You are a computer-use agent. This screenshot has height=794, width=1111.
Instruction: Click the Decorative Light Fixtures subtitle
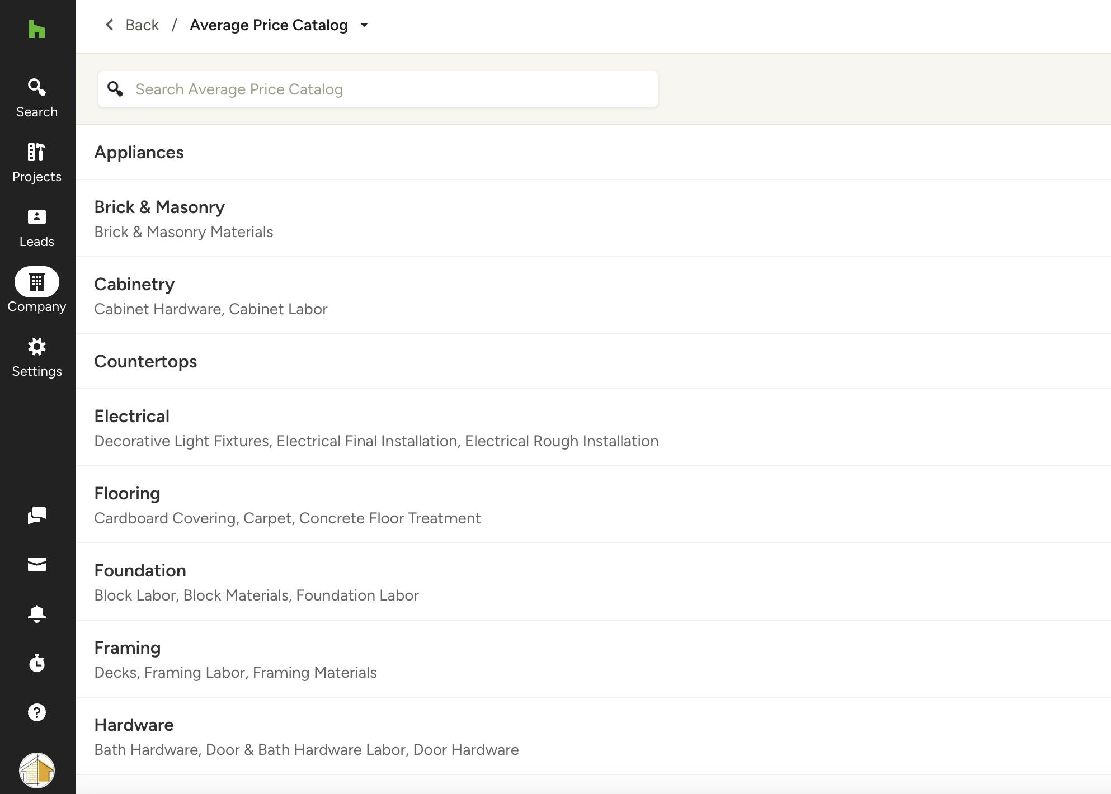click(x=376, y=441)
